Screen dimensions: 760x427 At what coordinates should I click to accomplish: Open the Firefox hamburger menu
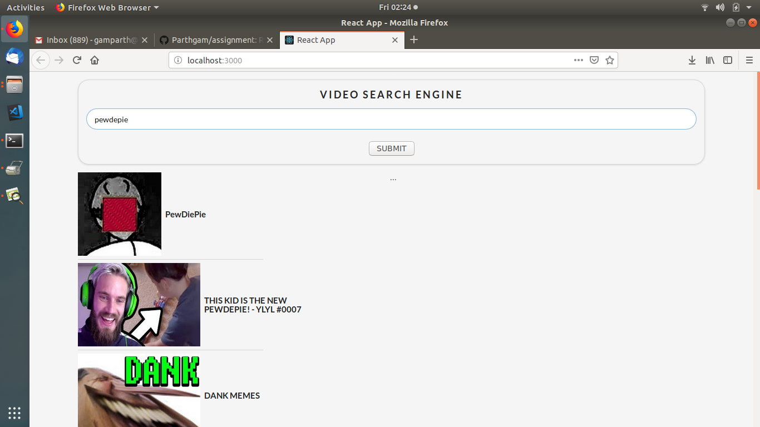(749, 60)
